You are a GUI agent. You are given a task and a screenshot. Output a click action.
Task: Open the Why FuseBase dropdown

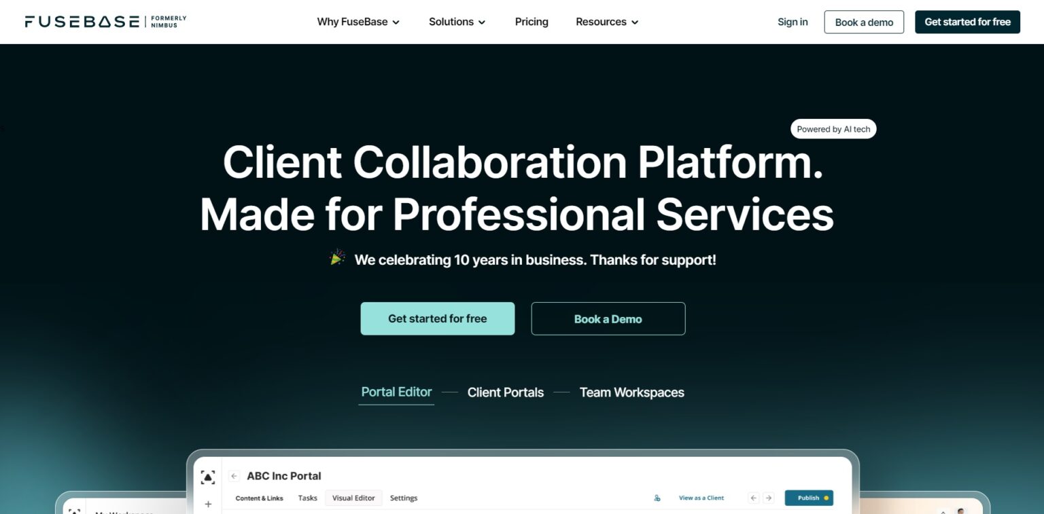pos(358,22)
